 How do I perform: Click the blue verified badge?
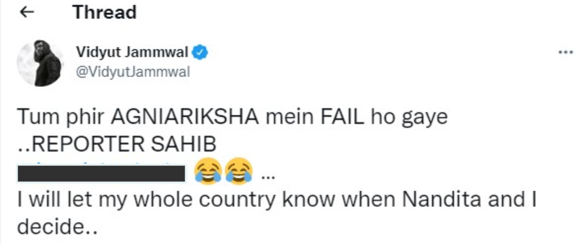coord(202,52)
